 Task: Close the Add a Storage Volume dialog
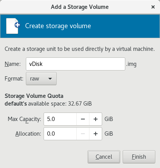[x=153, y=7]
